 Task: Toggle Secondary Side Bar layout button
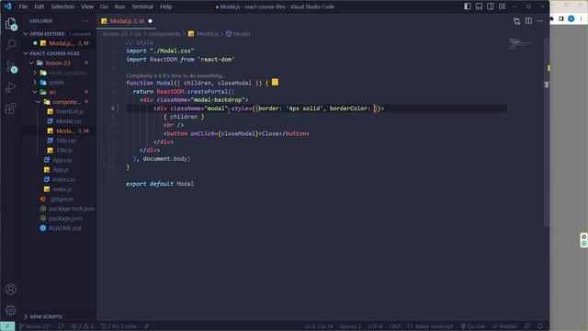tap(490, 6)
